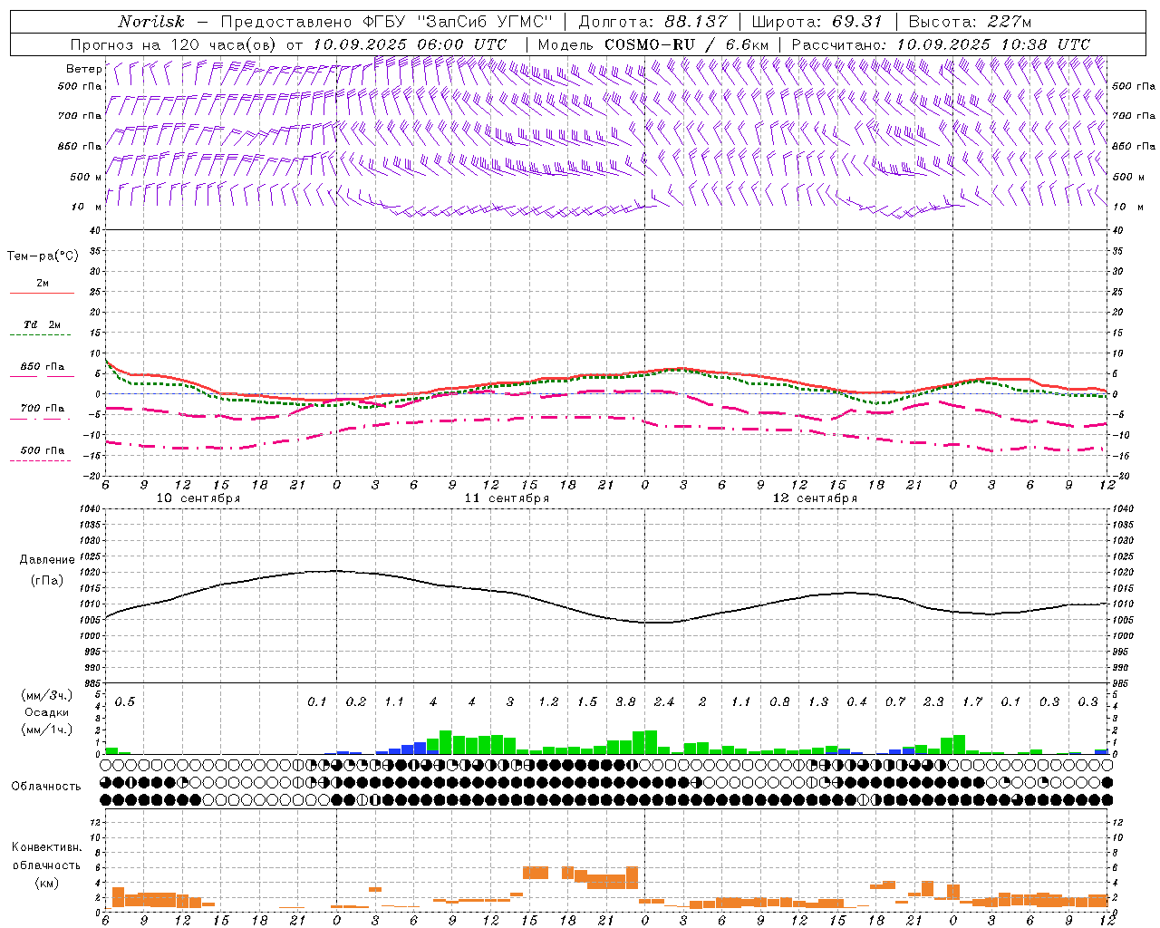Viewport: 1160px width, 928px height.
Task: Click the '700 гПа' temperature legend entry
Action: tap(43, 409)
